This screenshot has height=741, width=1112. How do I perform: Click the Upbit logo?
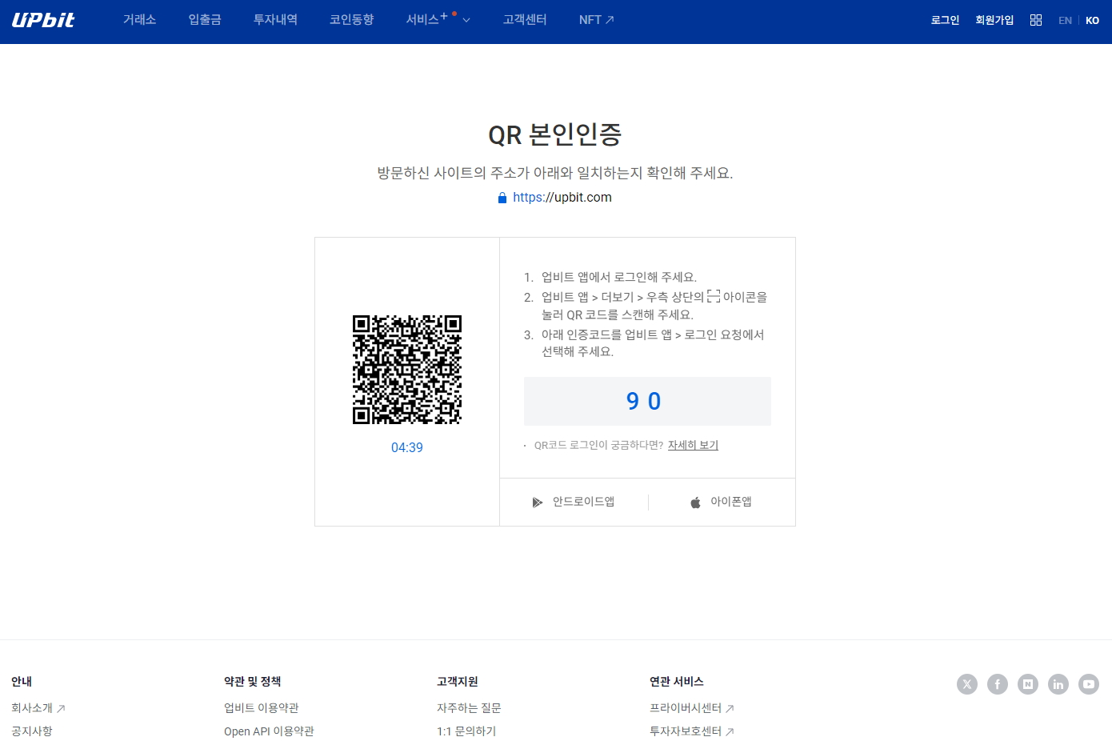[x=43, y=20]
